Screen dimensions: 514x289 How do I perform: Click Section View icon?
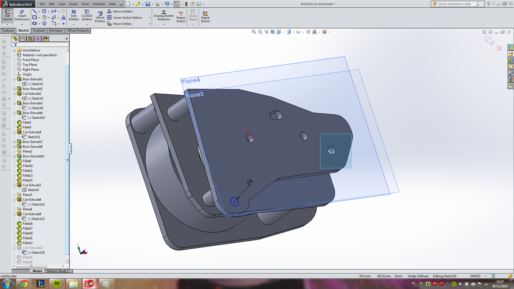273,32
